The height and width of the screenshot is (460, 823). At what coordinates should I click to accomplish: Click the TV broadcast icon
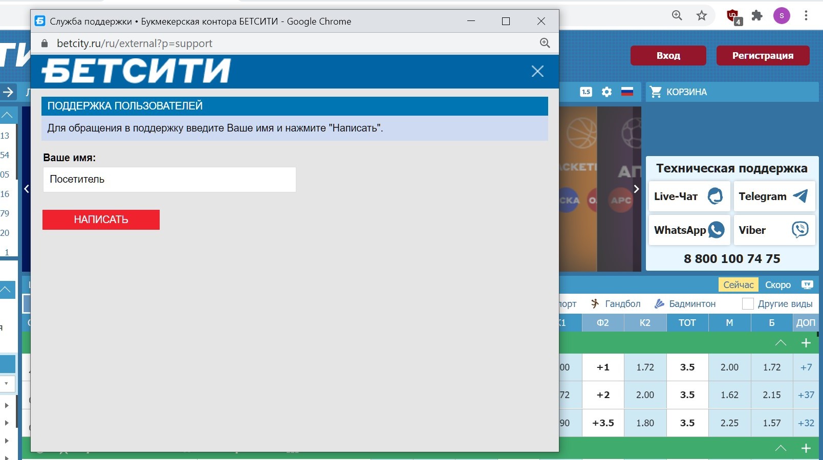point(808,285)
